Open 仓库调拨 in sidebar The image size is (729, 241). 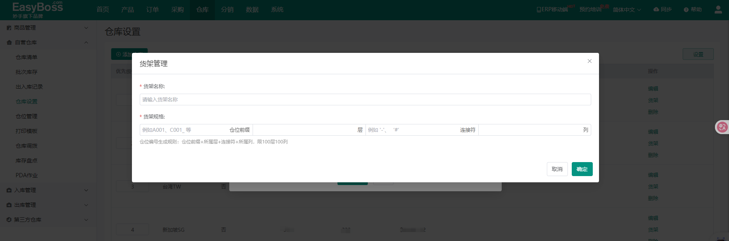(x=26, y=146)
